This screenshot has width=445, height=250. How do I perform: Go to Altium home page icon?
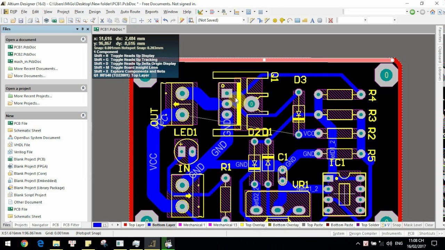click(x=432, y=12)
